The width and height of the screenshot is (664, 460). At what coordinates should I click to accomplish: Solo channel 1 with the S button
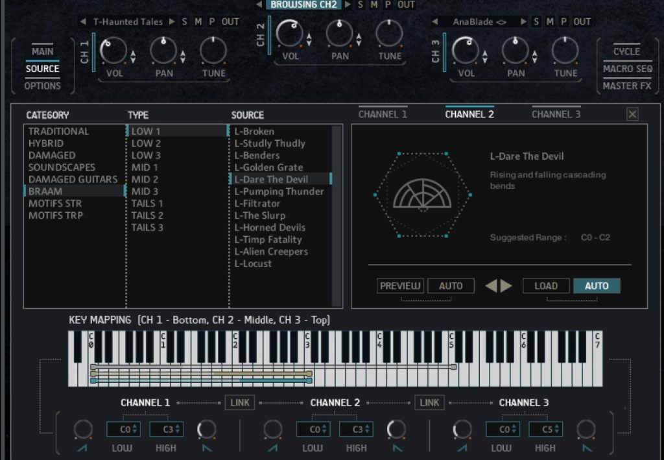pos(184,21)
